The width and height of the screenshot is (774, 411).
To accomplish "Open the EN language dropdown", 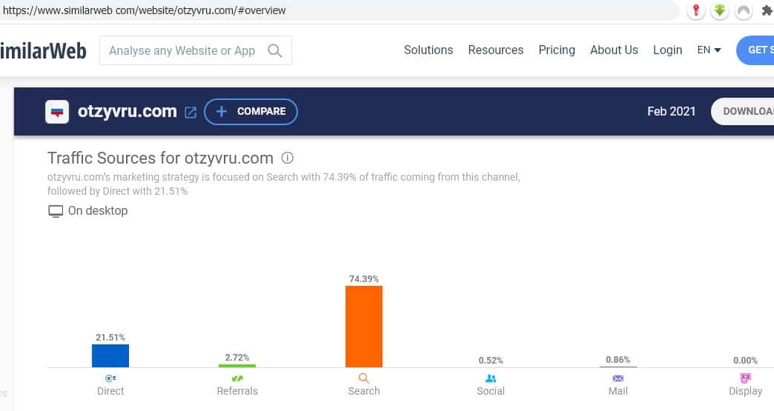I will point(709,50).
